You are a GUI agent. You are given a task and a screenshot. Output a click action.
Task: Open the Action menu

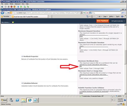point(6,4)
